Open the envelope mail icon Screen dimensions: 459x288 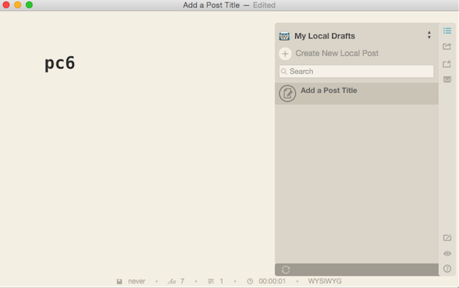pos(447,79)
